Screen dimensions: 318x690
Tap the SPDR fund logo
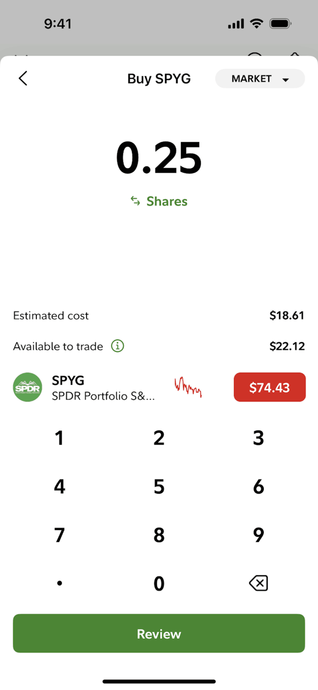pyautogui.click(x=27, y=387)
